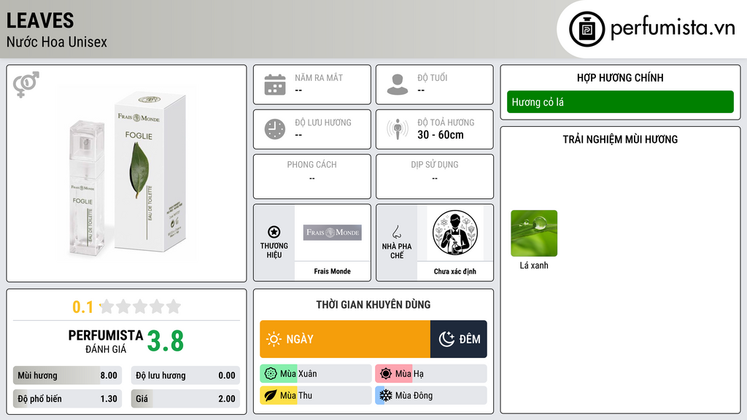
Task: Click the perfumer illustration Chưa xác định
Action: 455,233
